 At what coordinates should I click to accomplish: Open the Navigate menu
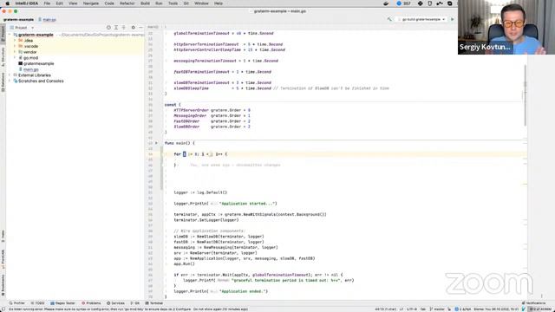click(x=90, y=3)
